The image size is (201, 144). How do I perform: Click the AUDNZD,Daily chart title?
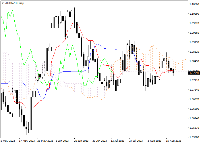14,3
